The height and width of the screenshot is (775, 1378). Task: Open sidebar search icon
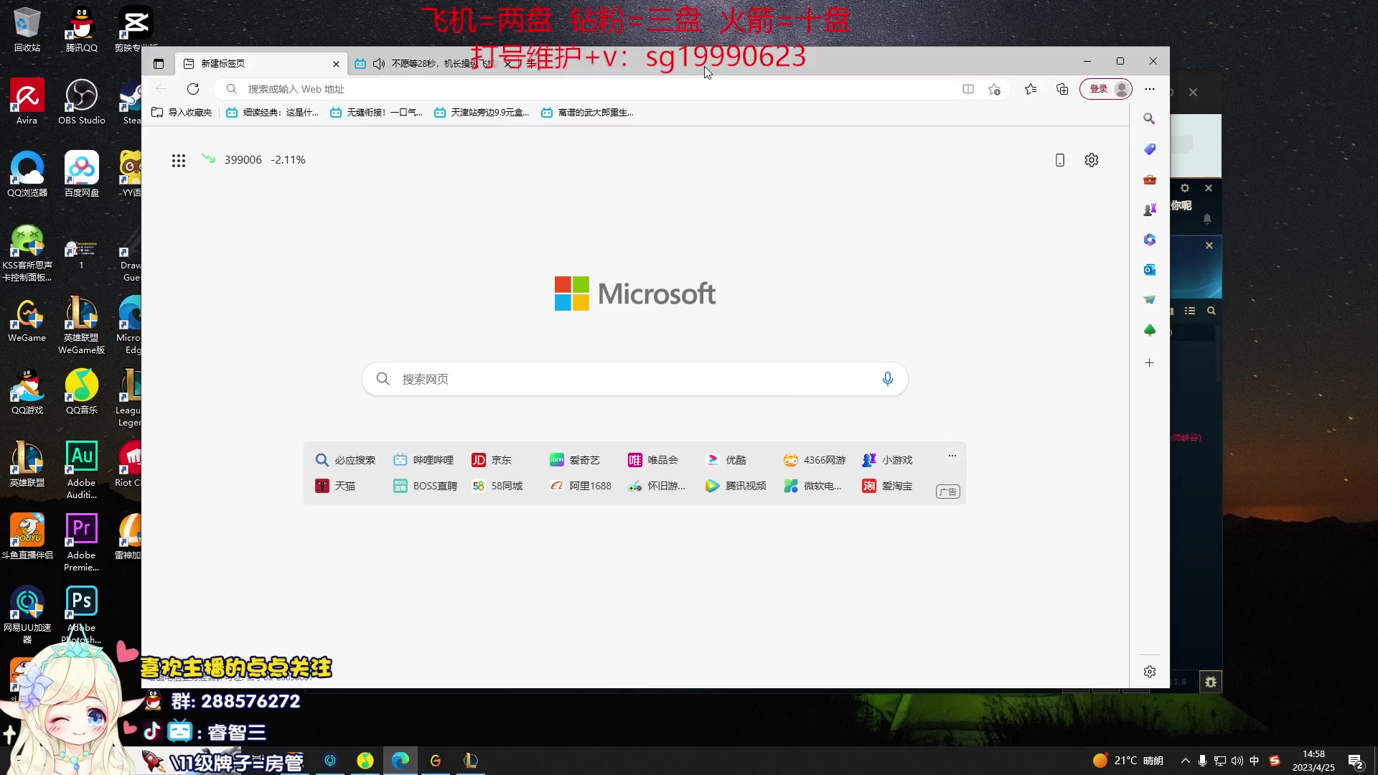click(1149, 119)
